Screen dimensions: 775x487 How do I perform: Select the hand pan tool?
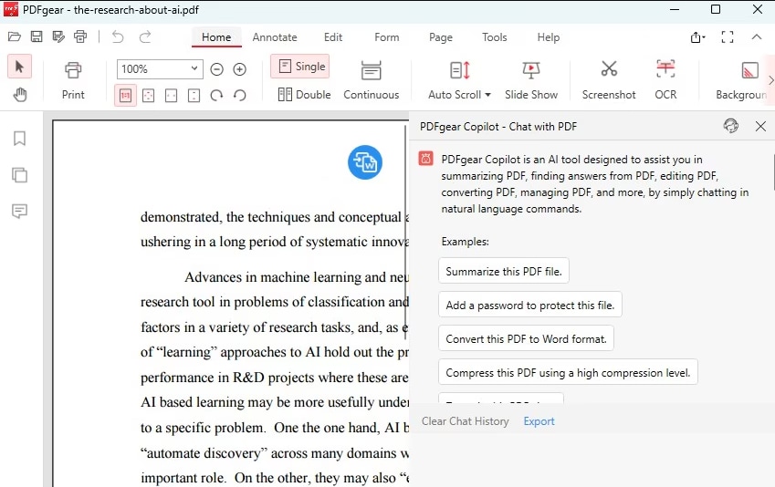pos(20,94)
